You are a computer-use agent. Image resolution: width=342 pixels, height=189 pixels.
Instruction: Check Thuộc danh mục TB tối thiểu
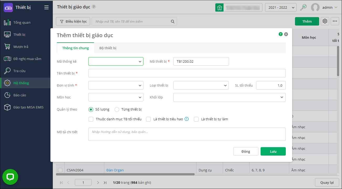(x=91, y=119)
